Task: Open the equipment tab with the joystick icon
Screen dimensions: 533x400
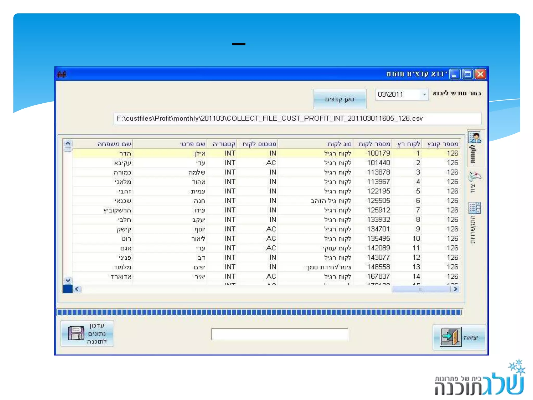Action: click(474, 177)
